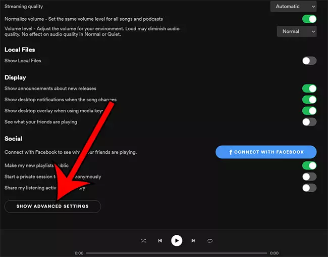This screenshot has width=328, height=257.
Task: Start a private session toggle
Action: point(309,177)
